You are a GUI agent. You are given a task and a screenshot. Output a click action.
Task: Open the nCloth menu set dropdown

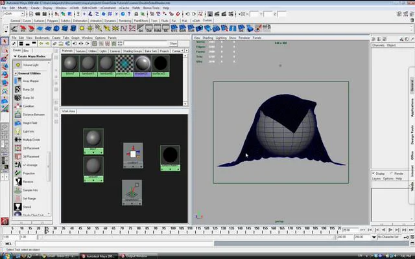click(x=14, y=14)
